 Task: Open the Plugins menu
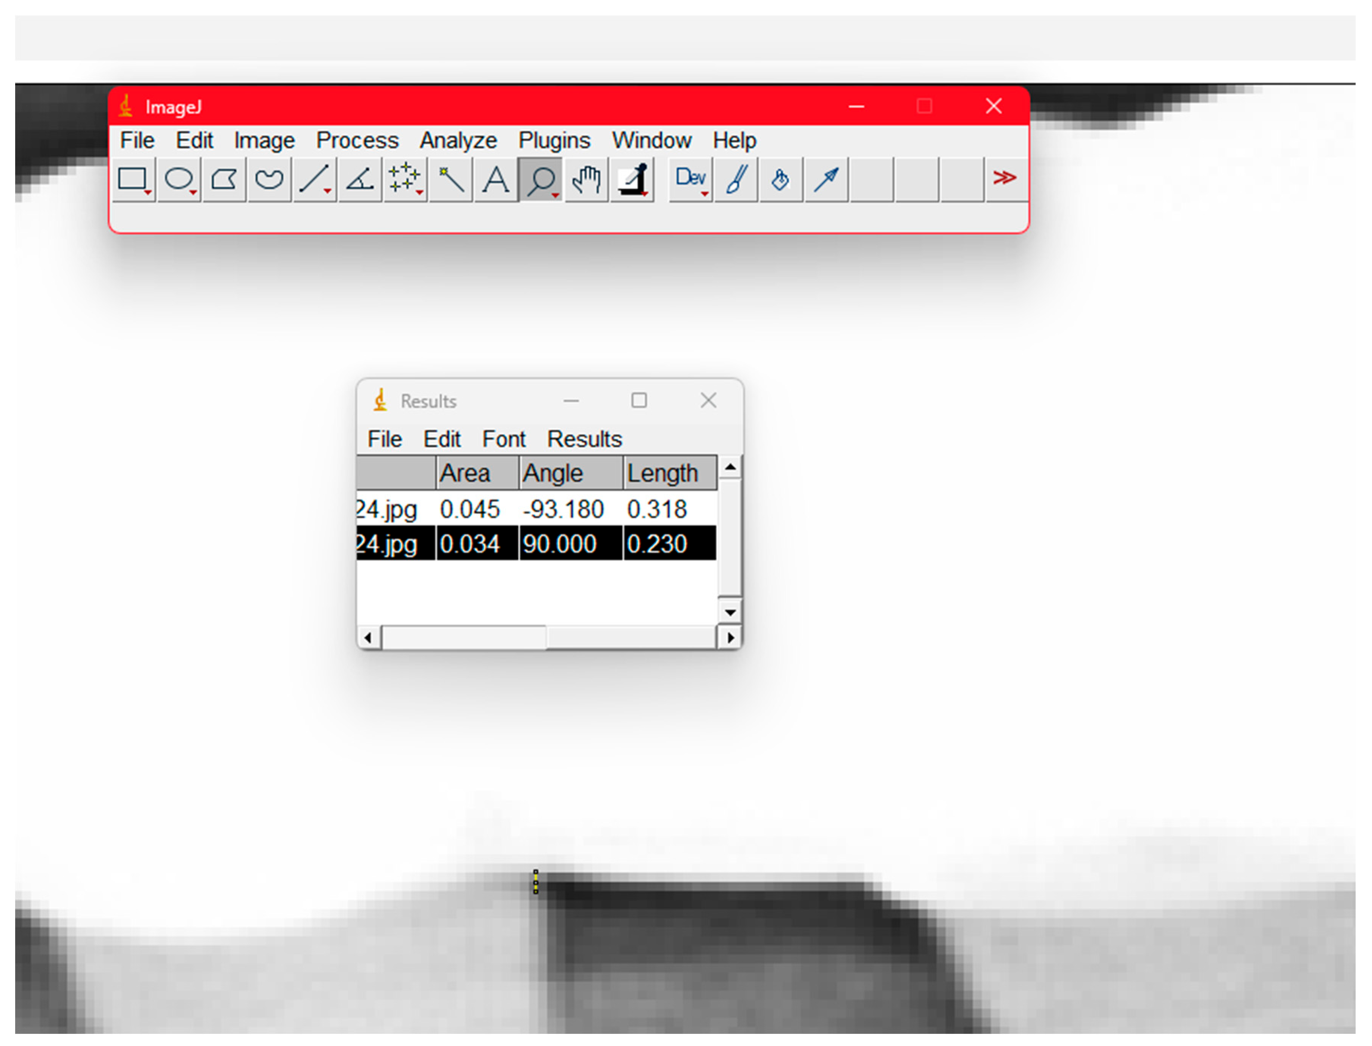click(x=553, y=140)
